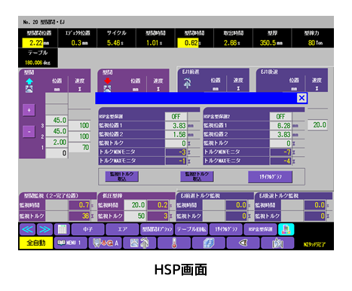The height and width of the screenshot is (291, 352).
Task: Edit 低圧型締 監視トルク value 50
Action: (135, 216)
